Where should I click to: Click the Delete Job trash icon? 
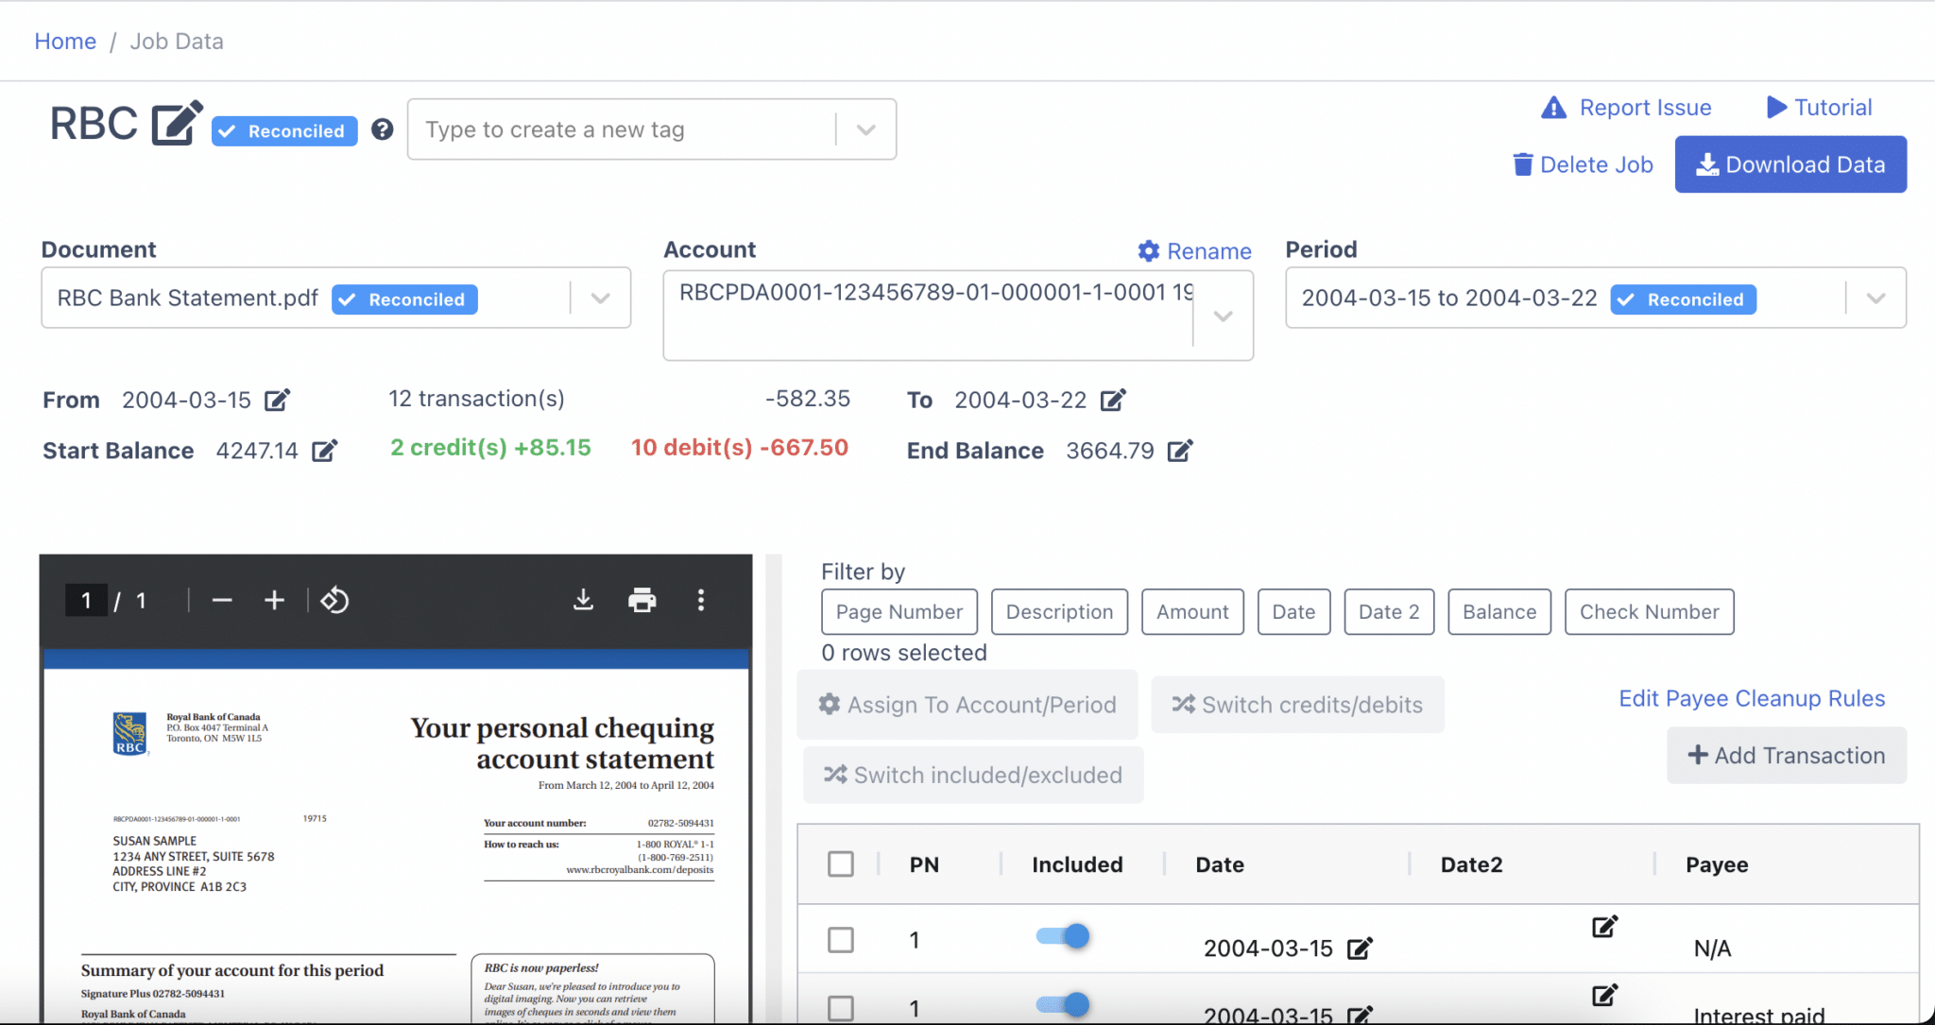[x=1523, y=163]
